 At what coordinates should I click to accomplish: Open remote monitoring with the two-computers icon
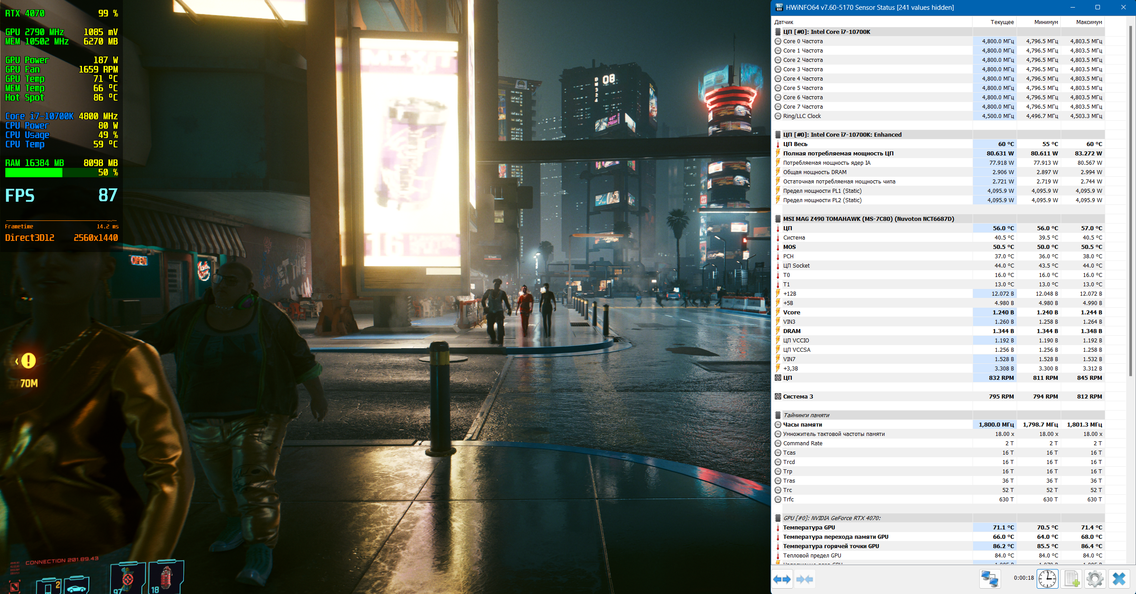click(x=989, y=579)
